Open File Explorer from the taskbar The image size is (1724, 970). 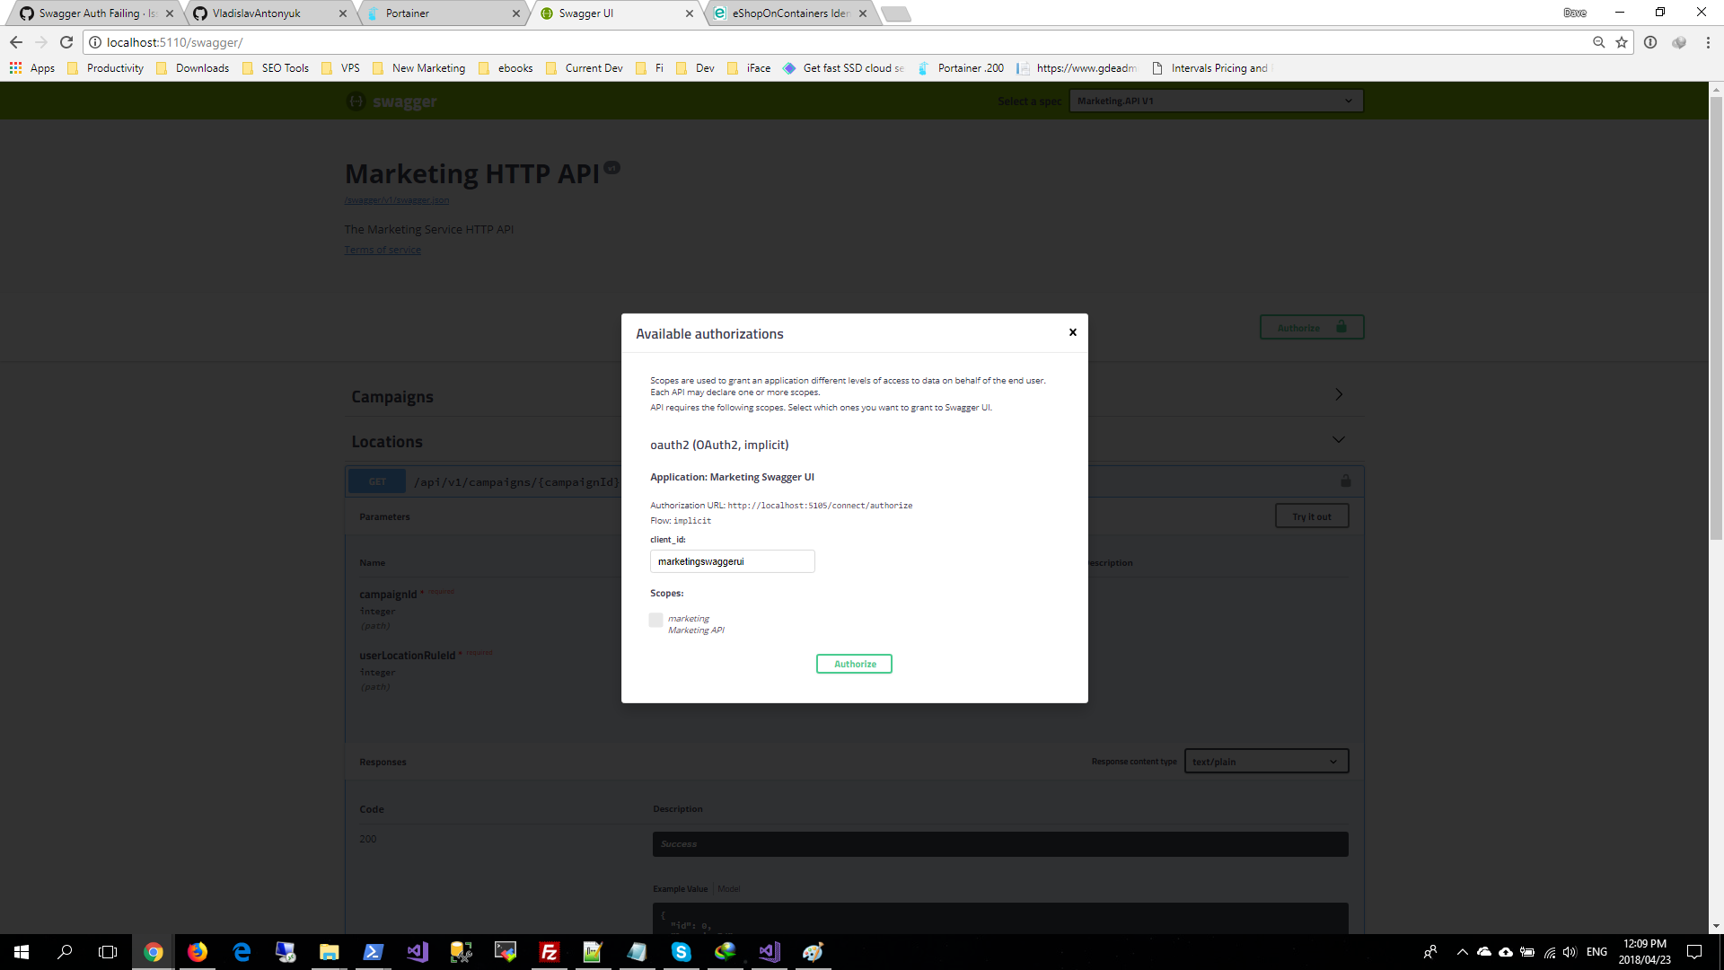pyautogui.click(x=330, y=952)
